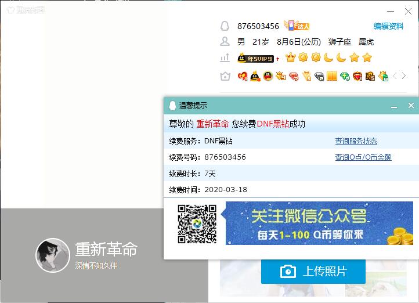Show previous badges with left chevron
419x303 pixels.
coord(395,76)
